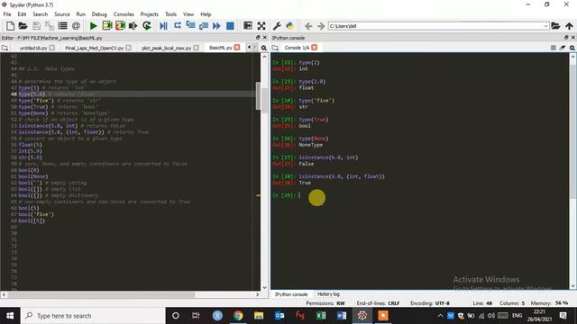Continue debug execution icon

point(216,26)
